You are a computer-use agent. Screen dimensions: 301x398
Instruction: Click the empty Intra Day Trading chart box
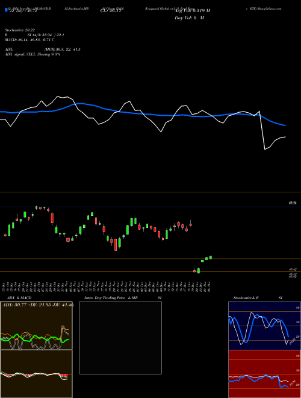pyautogui.click(x=120, y=338)
